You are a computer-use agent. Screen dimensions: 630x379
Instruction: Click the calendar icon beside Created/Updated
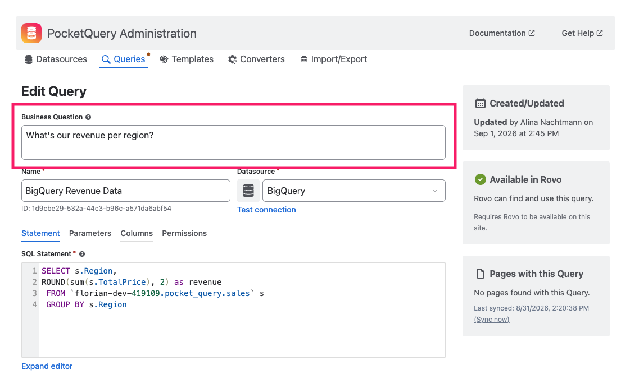click(480, 103)
